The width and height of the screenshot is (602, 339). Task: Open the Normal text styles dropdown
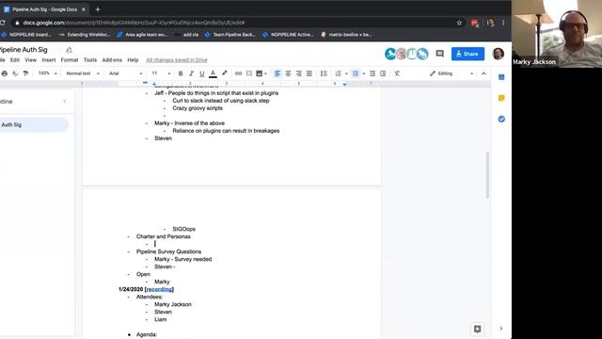[83, 73]
